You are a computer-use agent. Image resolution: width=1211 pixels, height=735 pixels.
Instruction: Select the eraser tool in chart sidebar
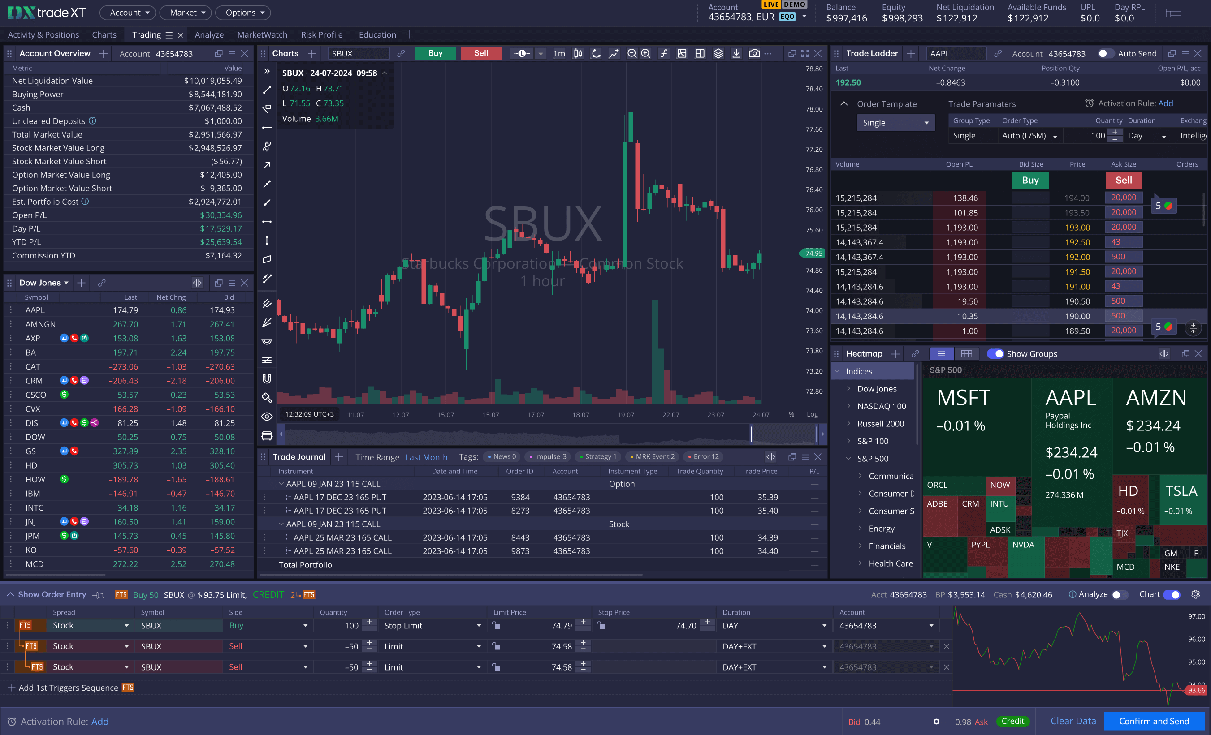click(x=267, y=397)
